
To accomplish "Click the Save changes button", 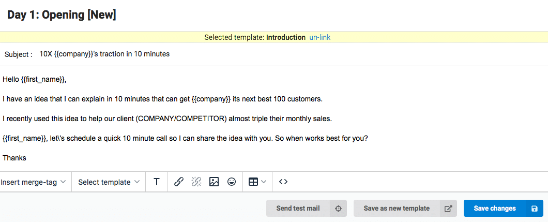I will coord(495,209).
